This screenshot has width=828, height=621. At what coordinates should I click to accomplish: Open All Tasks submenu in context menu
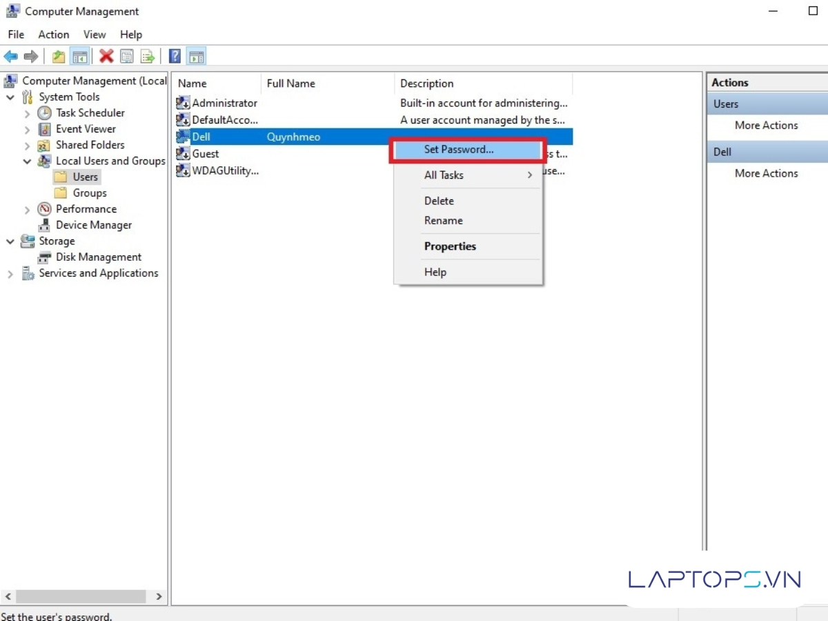point(444,175)
